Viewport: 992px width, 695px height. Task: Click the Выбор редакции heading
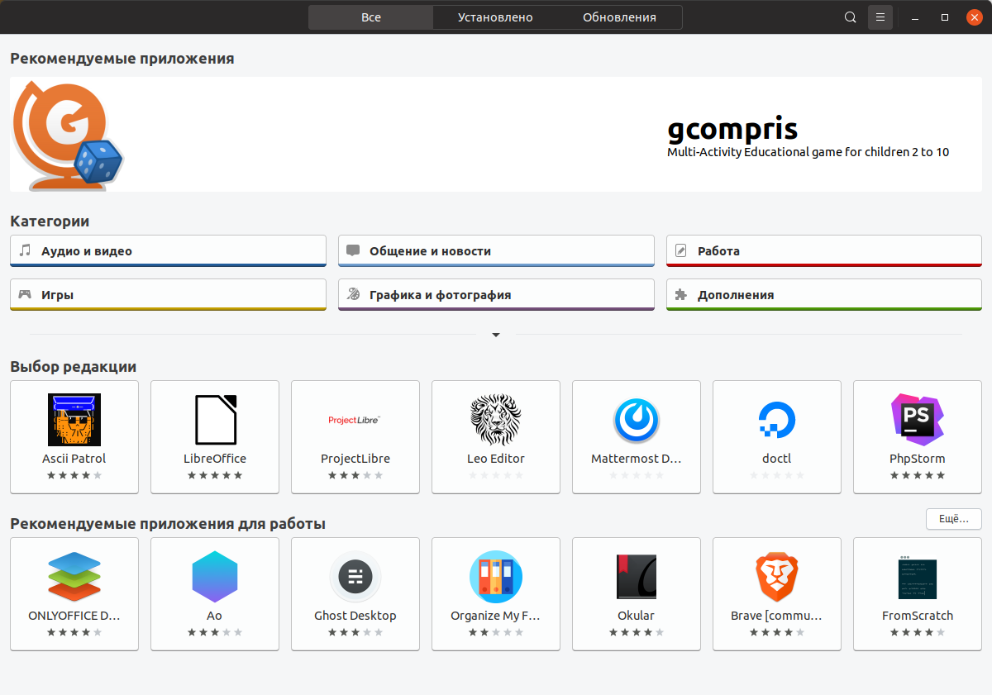click(x=74, y=367)
